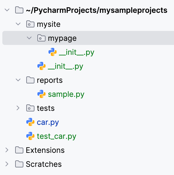Click Python icon next to test_car.py
Viewport: 174px width, 175px height.
30,136
